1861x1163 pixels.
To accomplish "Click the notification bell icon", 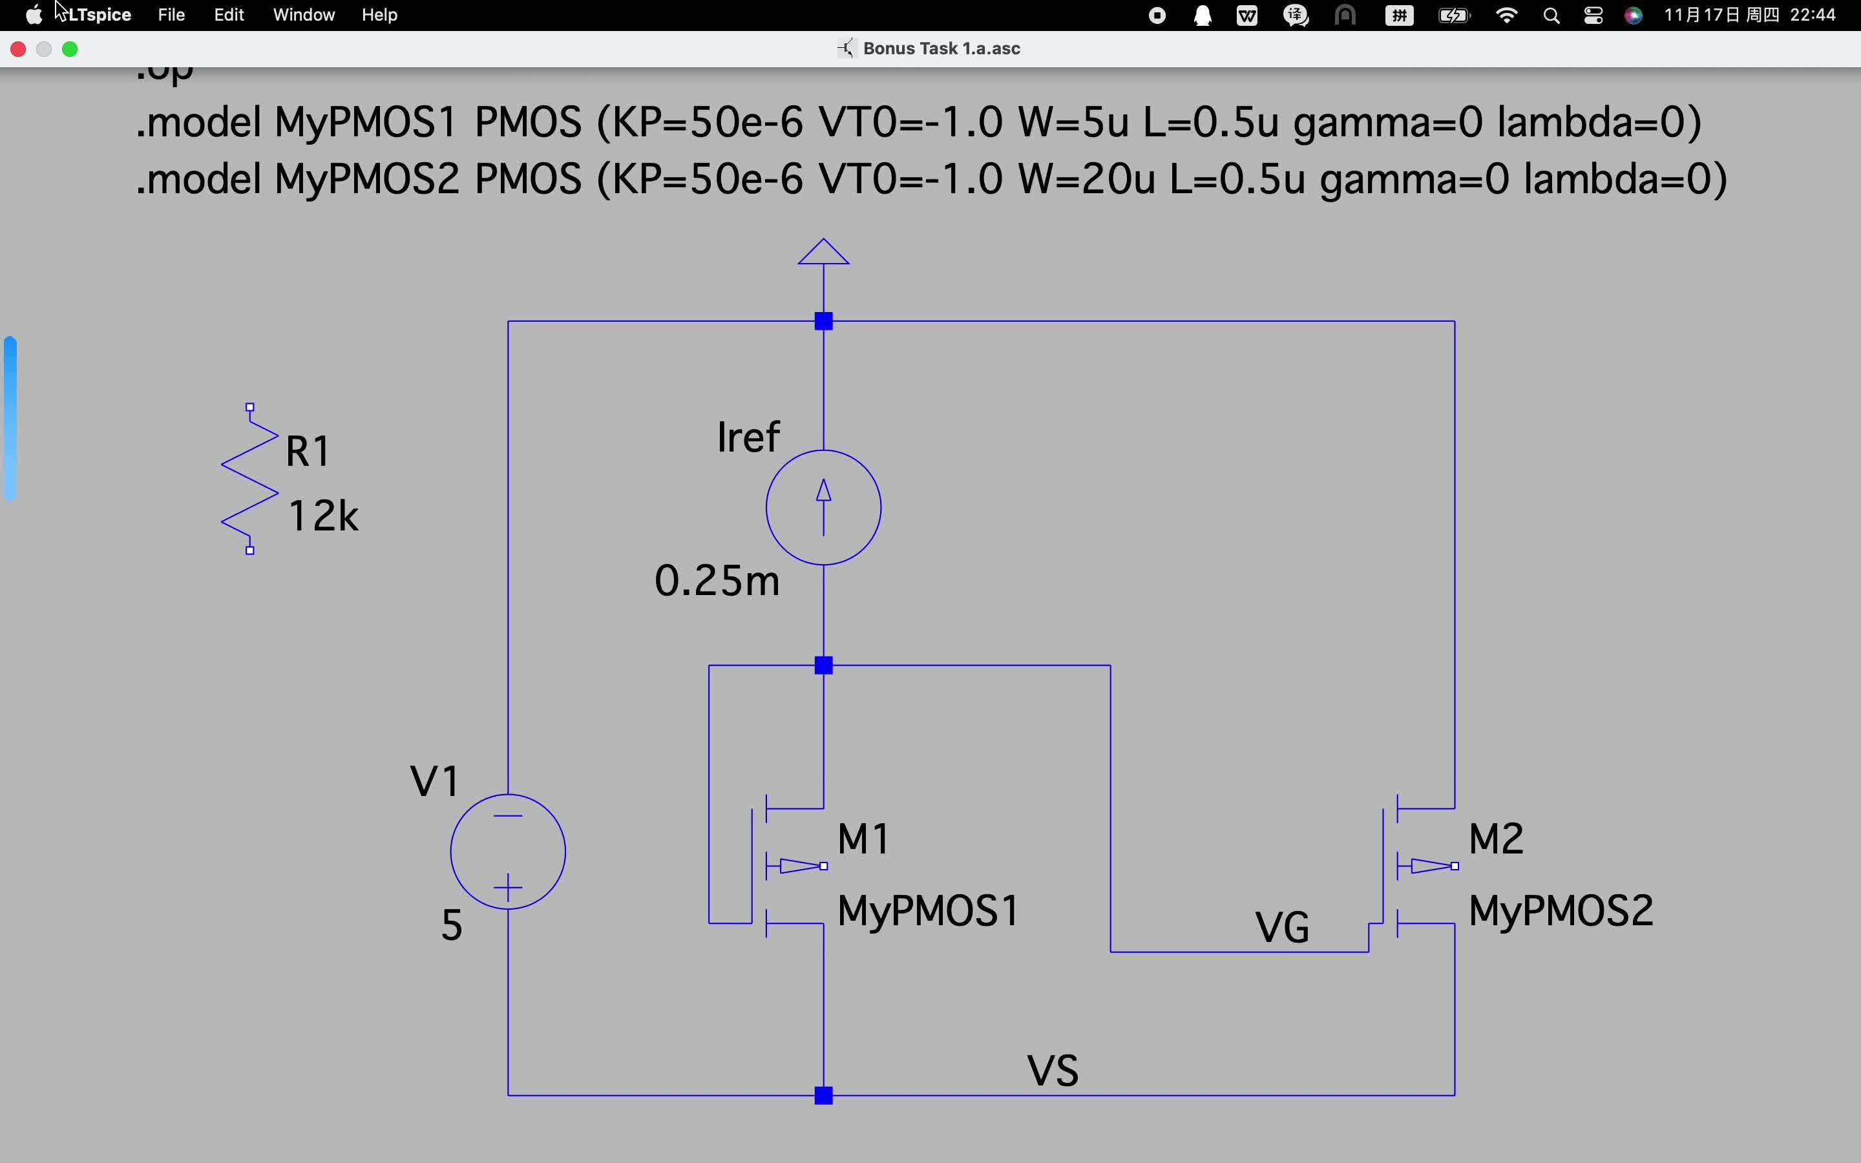I will [x=1203, y=16].
